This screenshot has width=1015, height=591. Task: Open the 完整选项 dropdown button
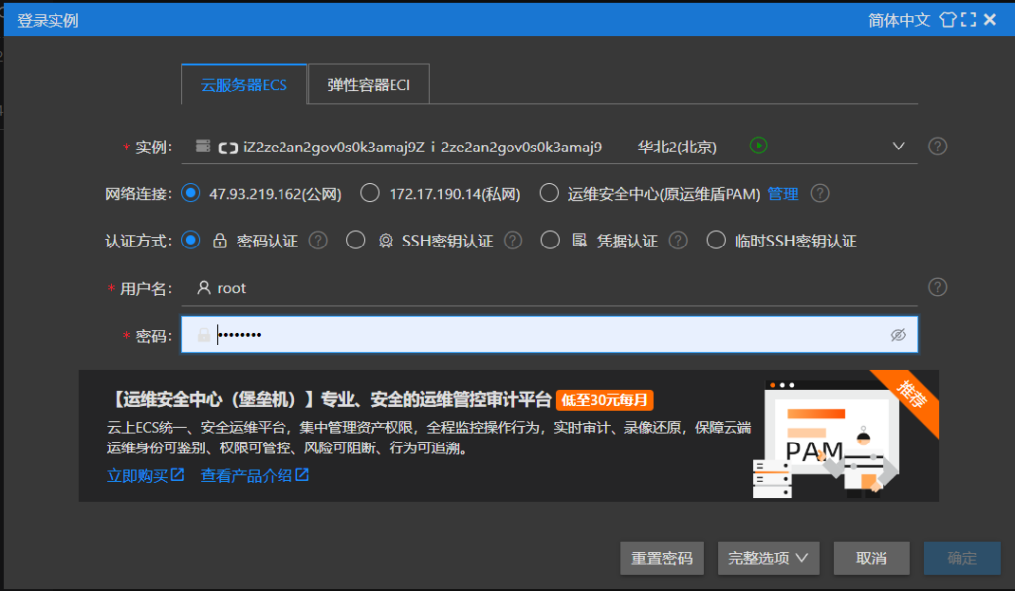click(767, 558)
